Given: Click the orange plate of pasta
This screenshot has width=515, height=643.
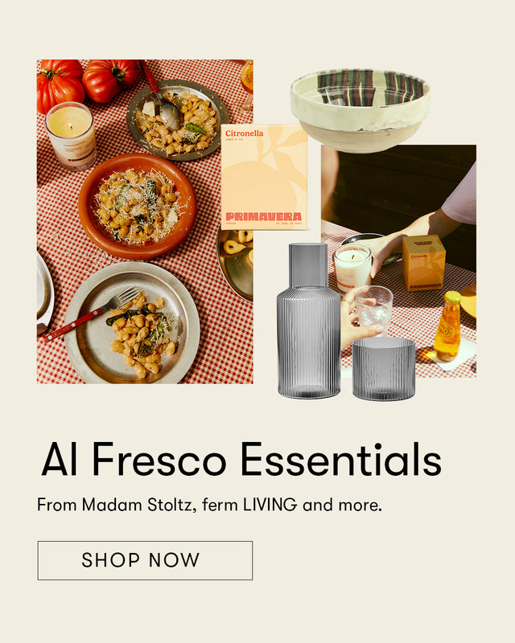Looking at the screenshot, I should click(137, 207).
